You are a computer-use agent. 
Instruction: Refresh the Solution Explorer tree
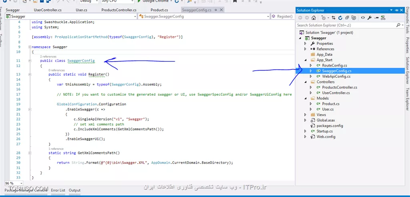click(x=340, y=18)
